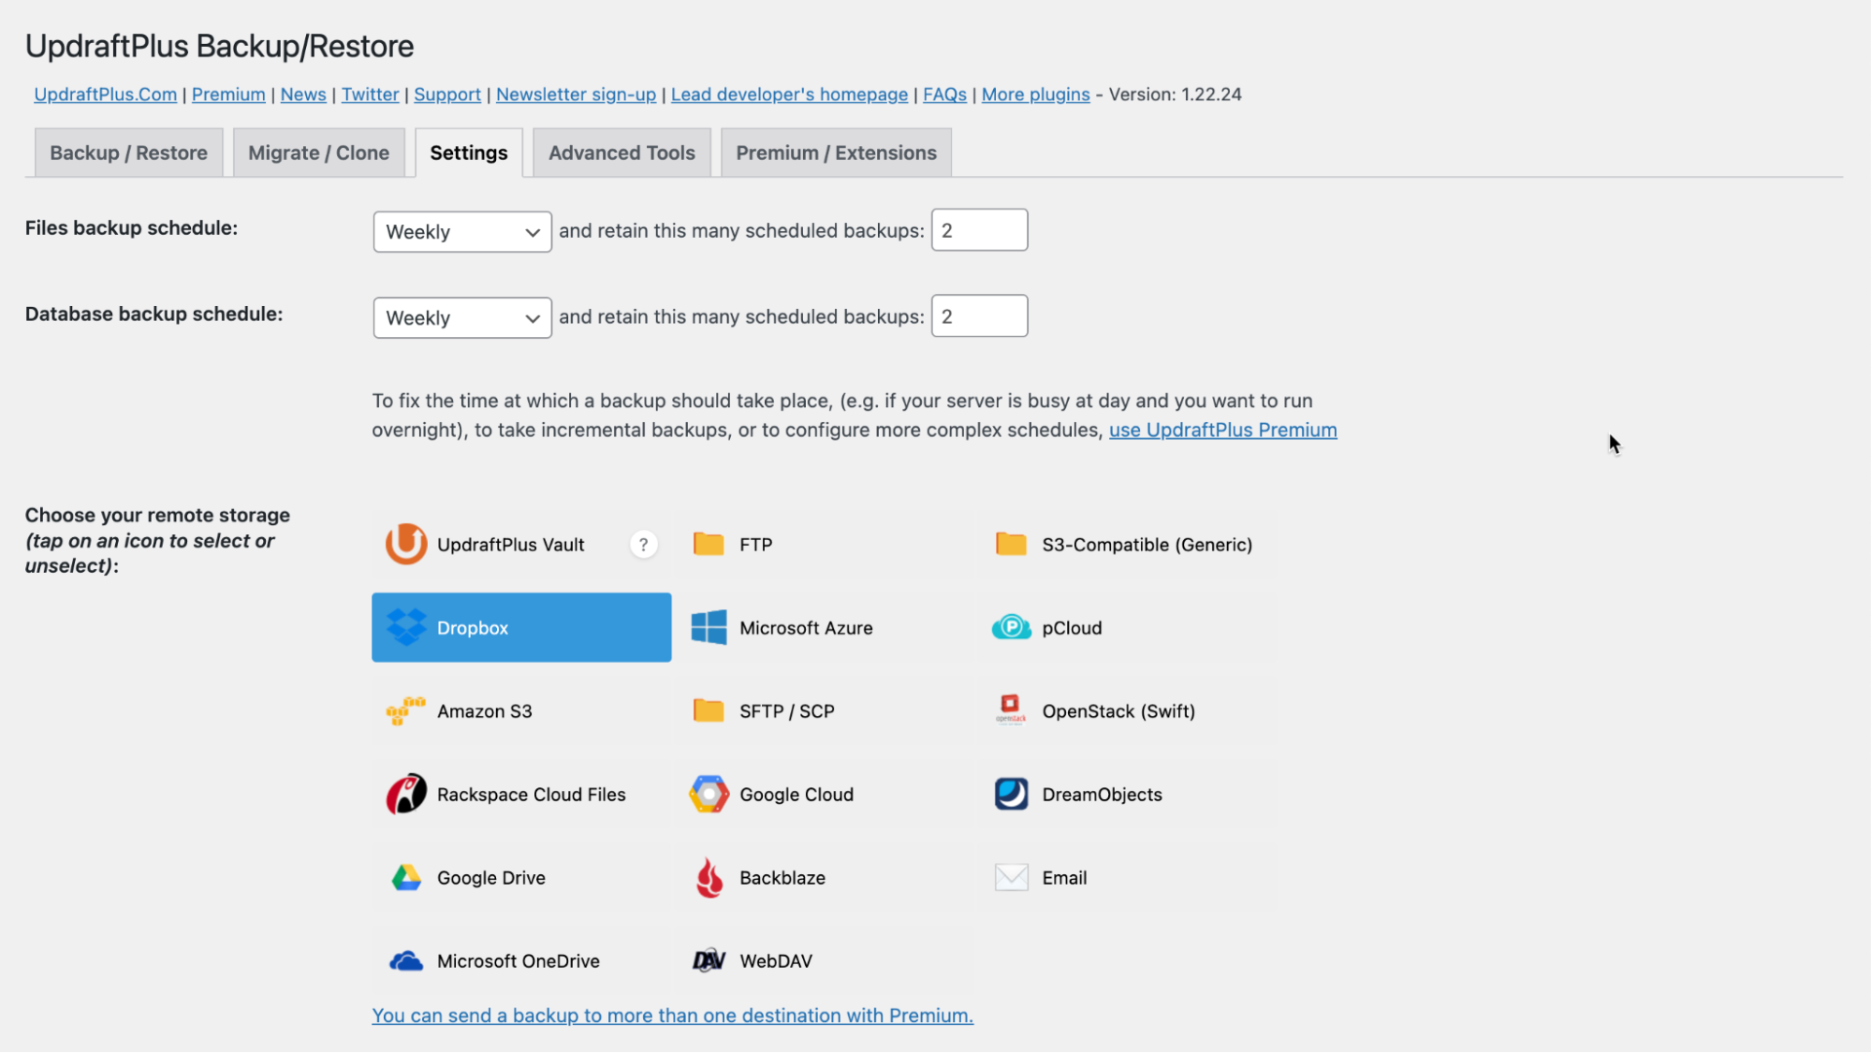Switch to Advanced Tools tab
The height and width of the screenshot is (1053, 1871).
tap(622, 152)
